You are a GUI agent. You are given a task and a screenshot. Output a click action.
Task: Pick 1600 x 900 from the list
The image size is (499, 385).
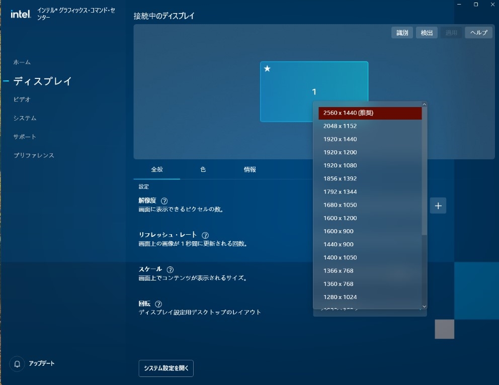click(370, 231)
